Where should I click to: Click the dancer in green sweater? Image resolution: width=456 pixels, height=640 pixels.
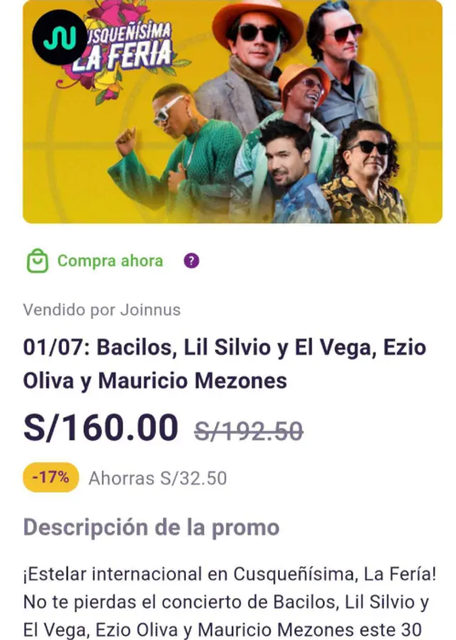[x=180, y=153]
